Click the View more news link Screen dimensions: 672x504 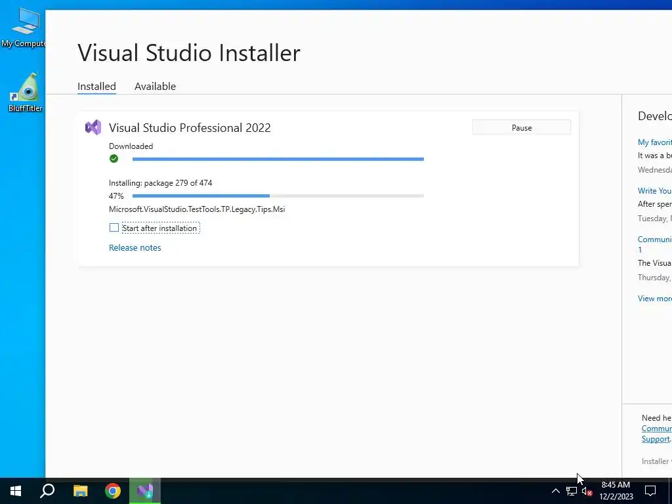654,299
